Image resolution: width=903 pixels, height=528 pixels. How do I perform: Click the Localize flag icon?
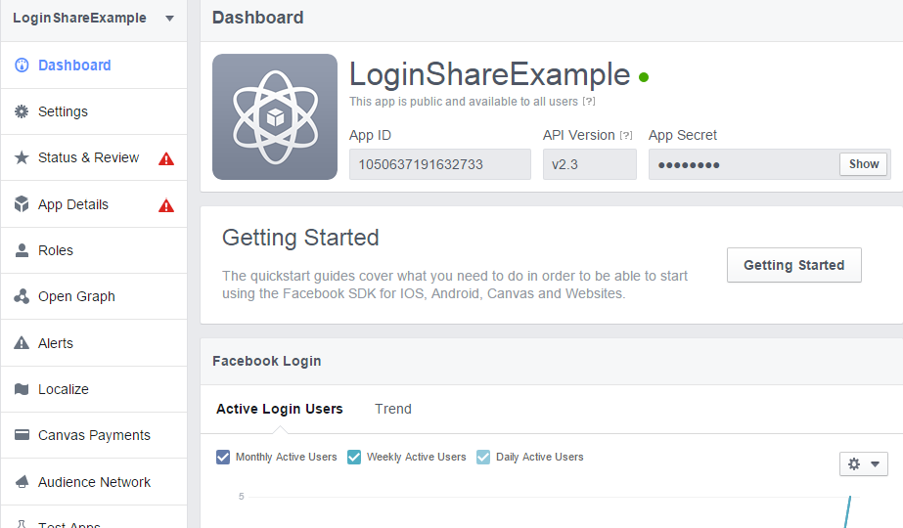22,389
